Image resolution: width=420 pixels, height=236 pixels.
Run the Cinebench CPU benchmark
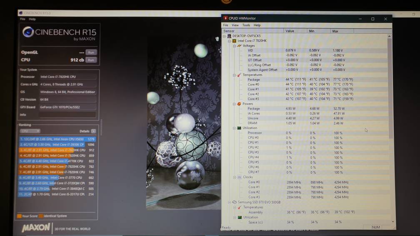click(91, 60)
